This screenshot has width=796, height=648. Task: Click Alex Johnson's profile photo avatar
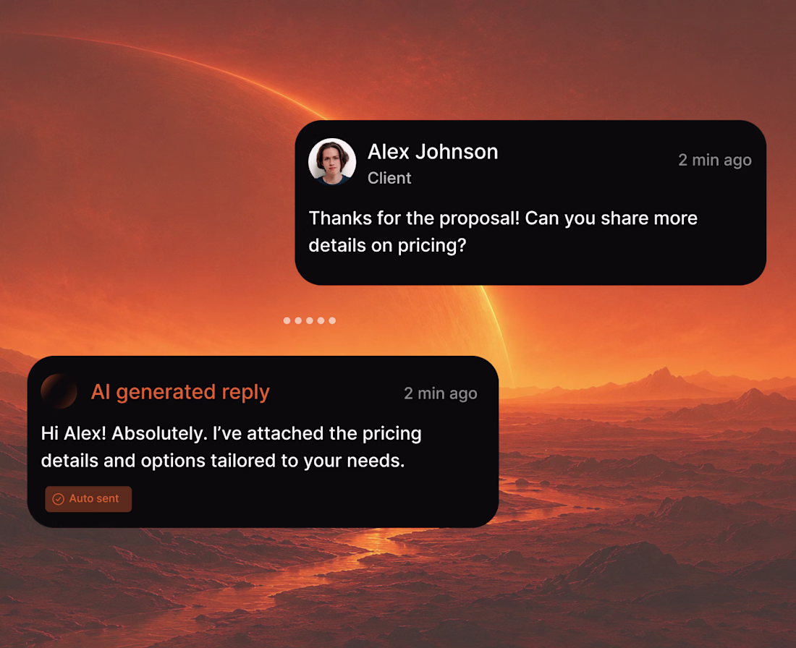pyautogui.click(x=332, y=161)
